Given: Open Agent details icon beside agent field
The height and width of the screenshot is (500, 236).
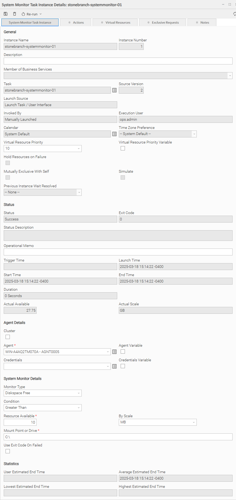Looking at the screenshot, I should (x=114, y=352).
